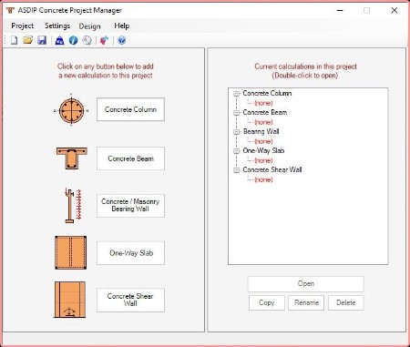This screenshot has width=410, height=347.
Task: Click the red head toolbar icon
Action: point(104,40)
